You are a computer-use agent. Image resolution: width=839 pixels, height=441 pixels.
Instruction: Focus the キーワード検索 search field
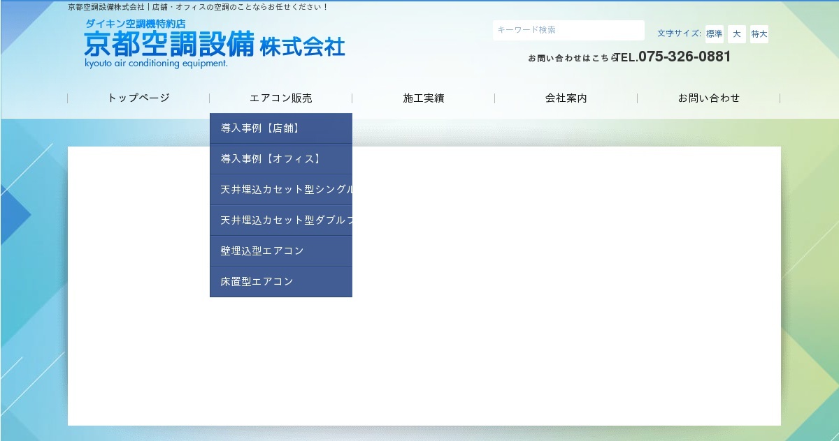point(568,30)
